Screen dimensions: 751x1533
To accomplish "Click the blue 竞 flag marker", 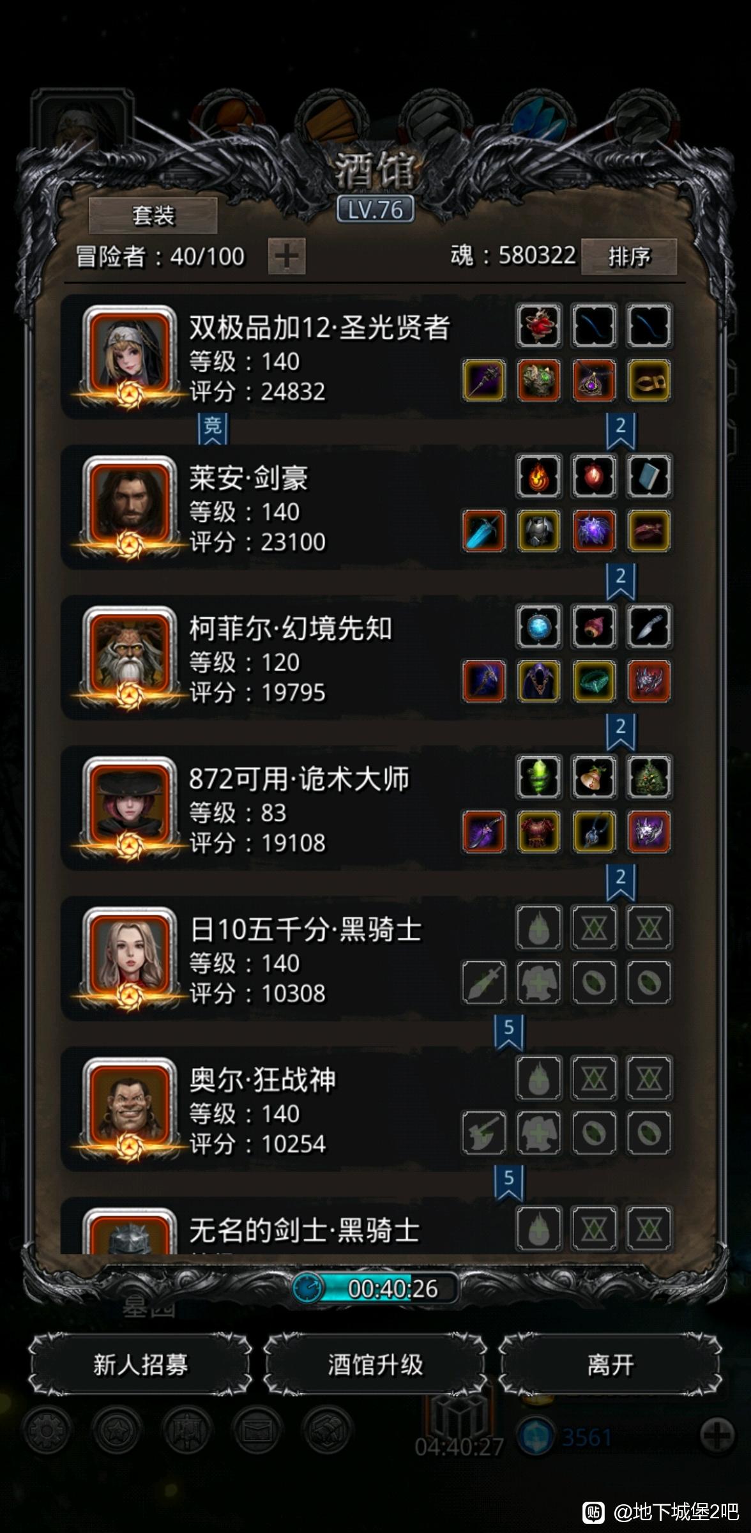I will (x=213, y=428).
